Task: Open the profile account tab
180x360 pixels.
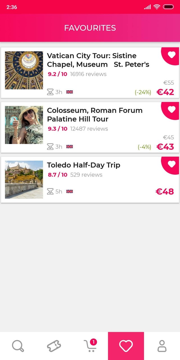Action: tap(162, 346)
